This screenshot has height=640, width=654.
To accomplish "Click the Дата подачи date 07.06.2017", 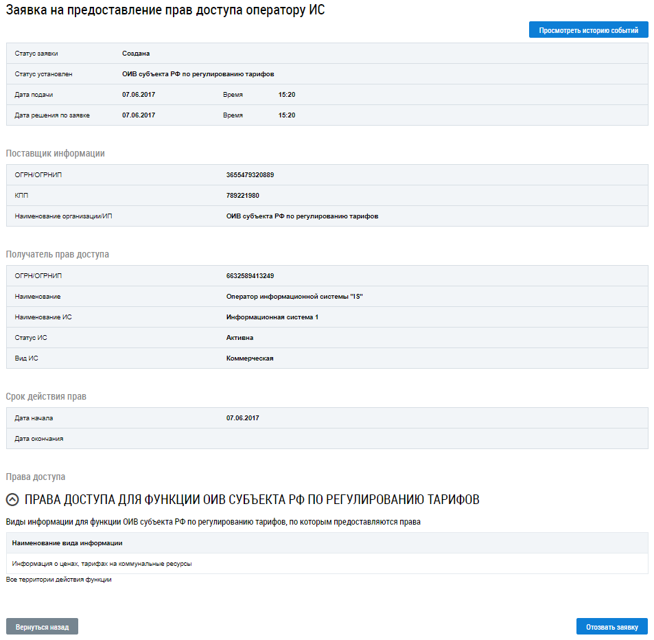I will pos(139,95).
